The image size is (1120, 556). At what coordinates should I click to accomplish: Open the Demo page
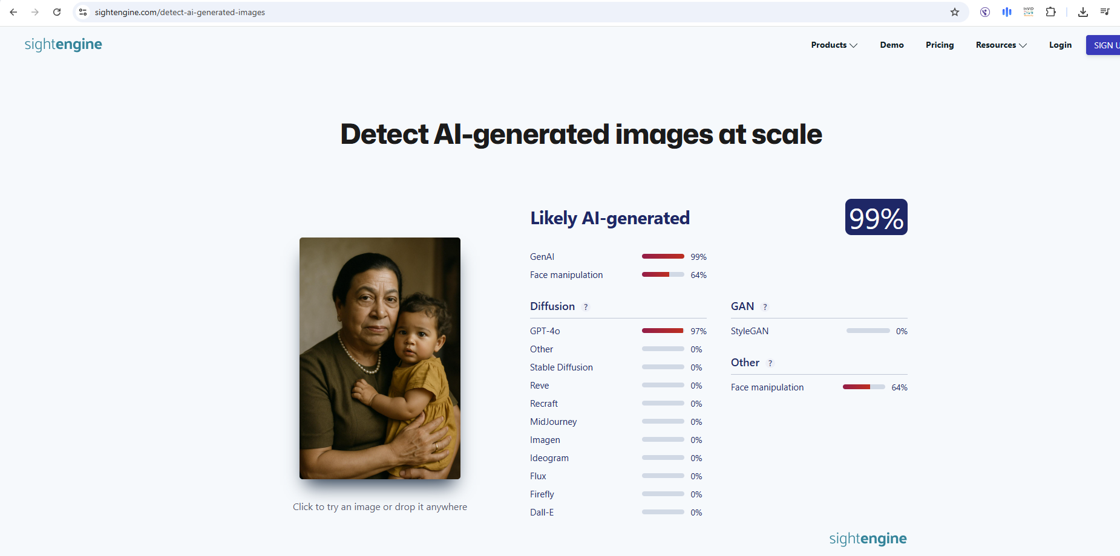tap(891, 45)
